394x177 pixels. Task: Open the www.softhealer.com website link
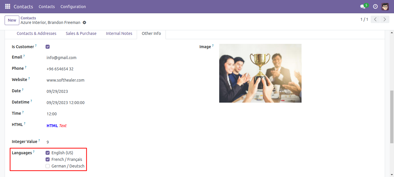(65, 80)
